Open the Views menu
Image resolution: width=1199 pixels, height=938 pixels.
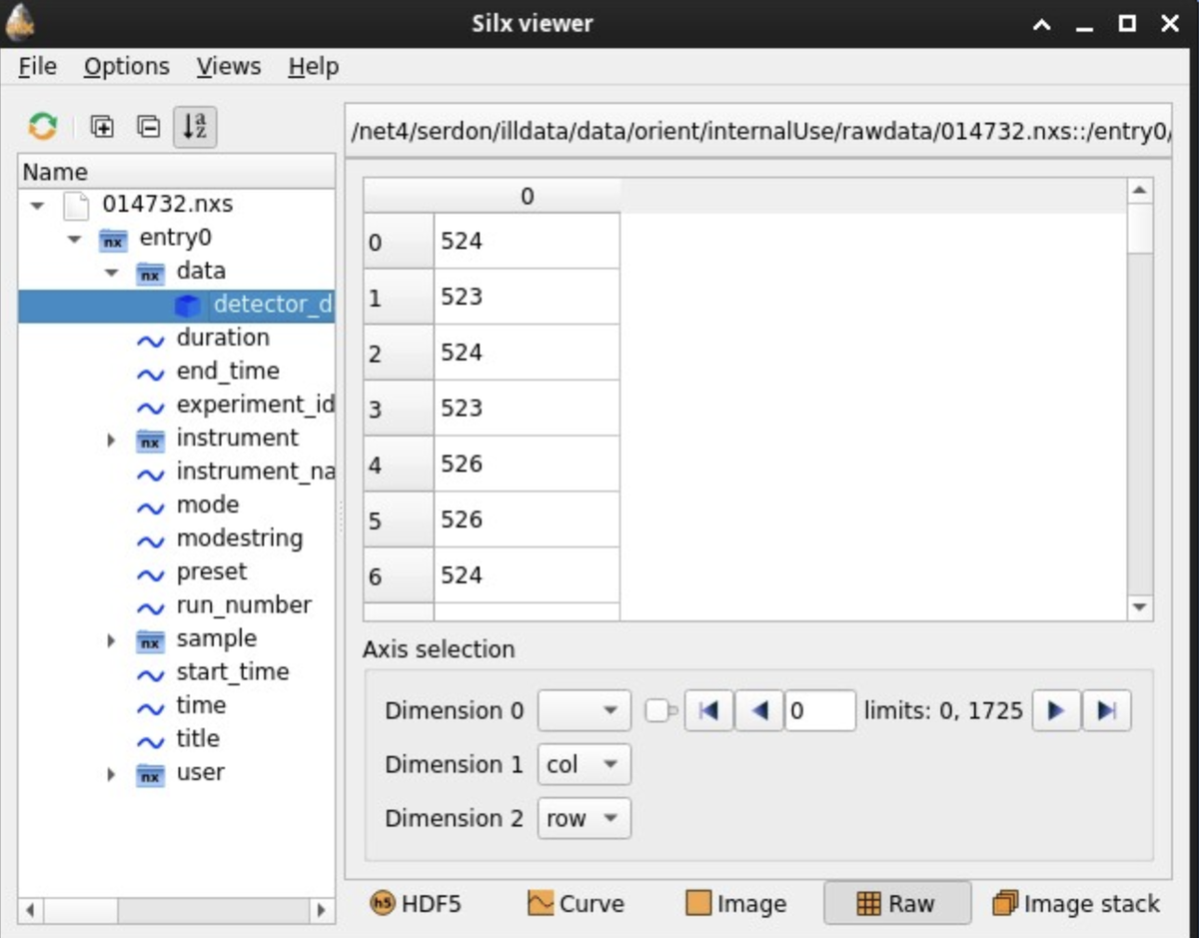point(229,67)
